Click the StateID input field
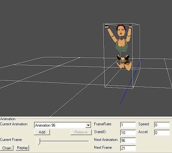172x153 pixels. [128, 132]
